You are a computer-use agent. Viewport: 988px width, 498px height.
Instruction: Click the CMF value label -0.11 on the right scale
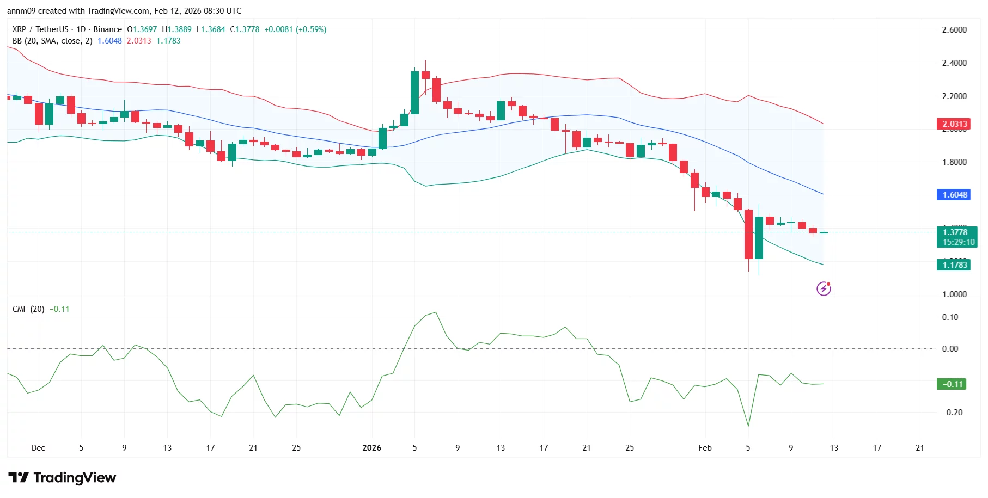coord(952,384)
